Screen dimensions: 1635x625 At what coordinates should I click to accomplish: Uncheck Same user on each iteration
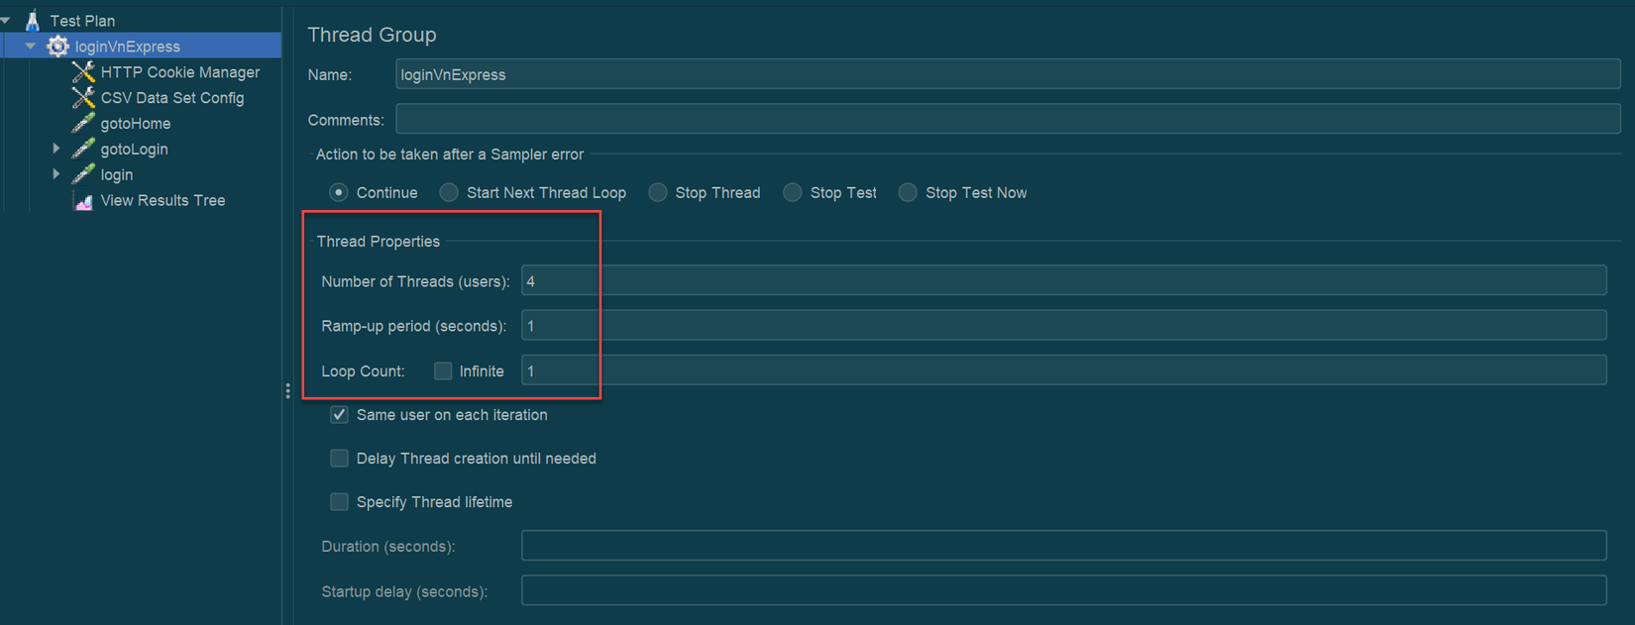[339, 414]
